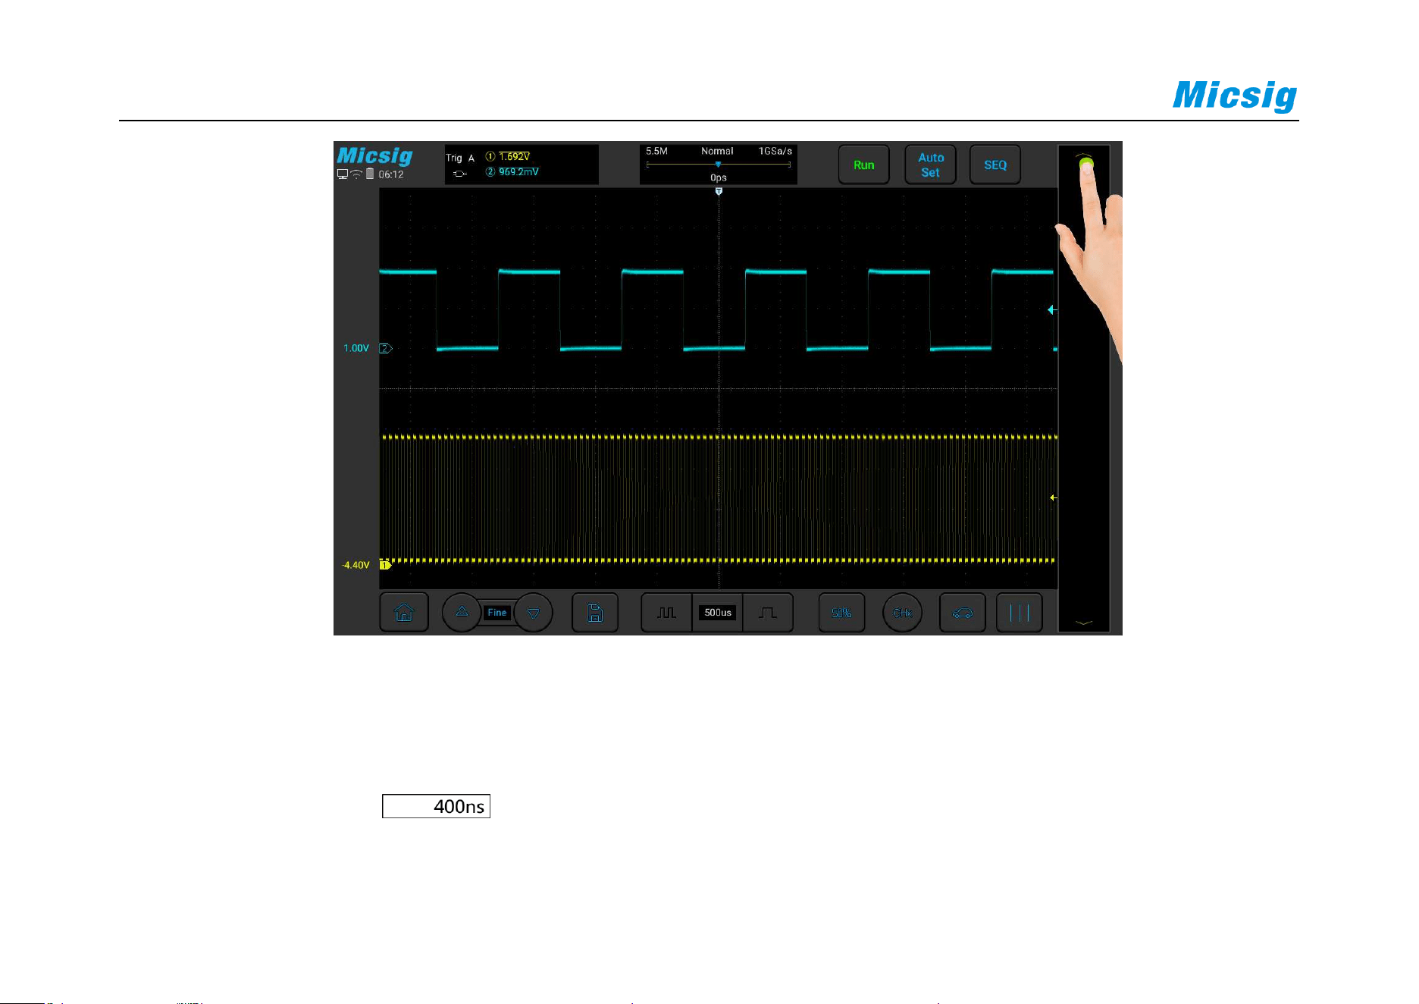Tap the monitor connection status icon

point(343,174)
